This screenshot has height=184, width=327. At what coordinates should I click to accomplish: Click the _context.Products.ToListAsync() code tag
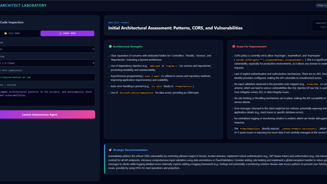[299, 129]
